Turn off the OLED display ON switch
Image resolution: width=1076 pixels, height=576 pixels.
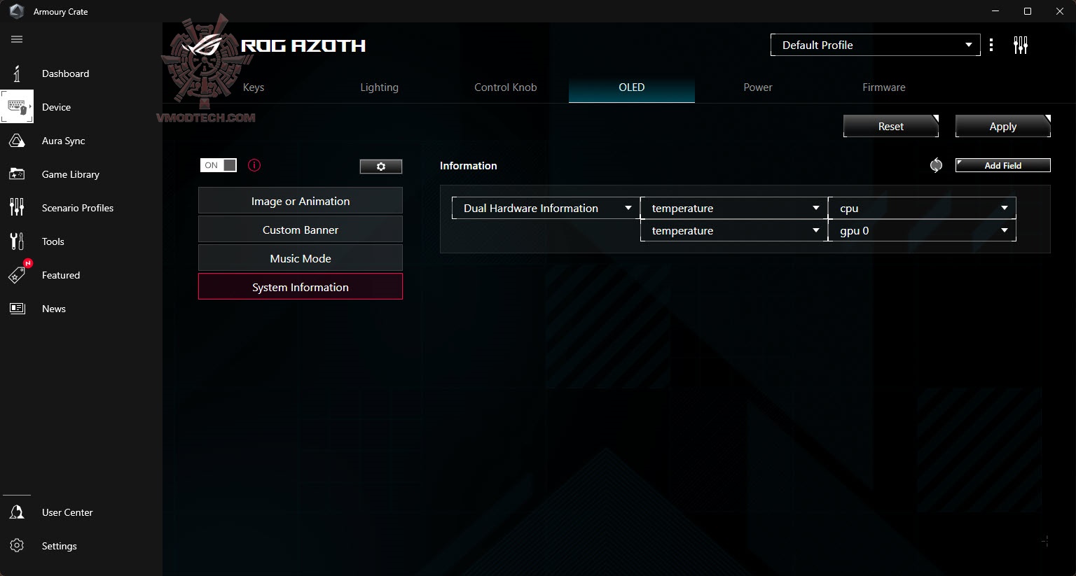pos(219,165)
